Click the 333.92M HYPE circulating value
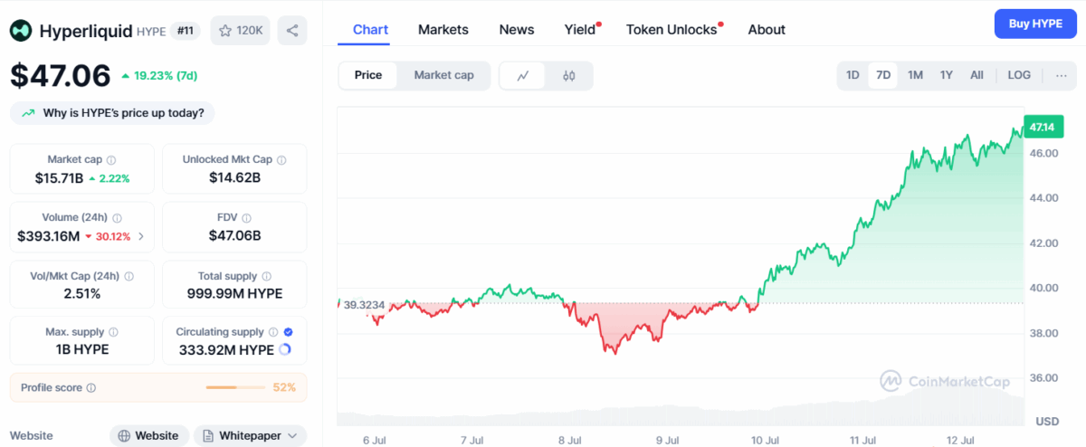The width and height of the screenshot is (1086, 447). (226, 349)
